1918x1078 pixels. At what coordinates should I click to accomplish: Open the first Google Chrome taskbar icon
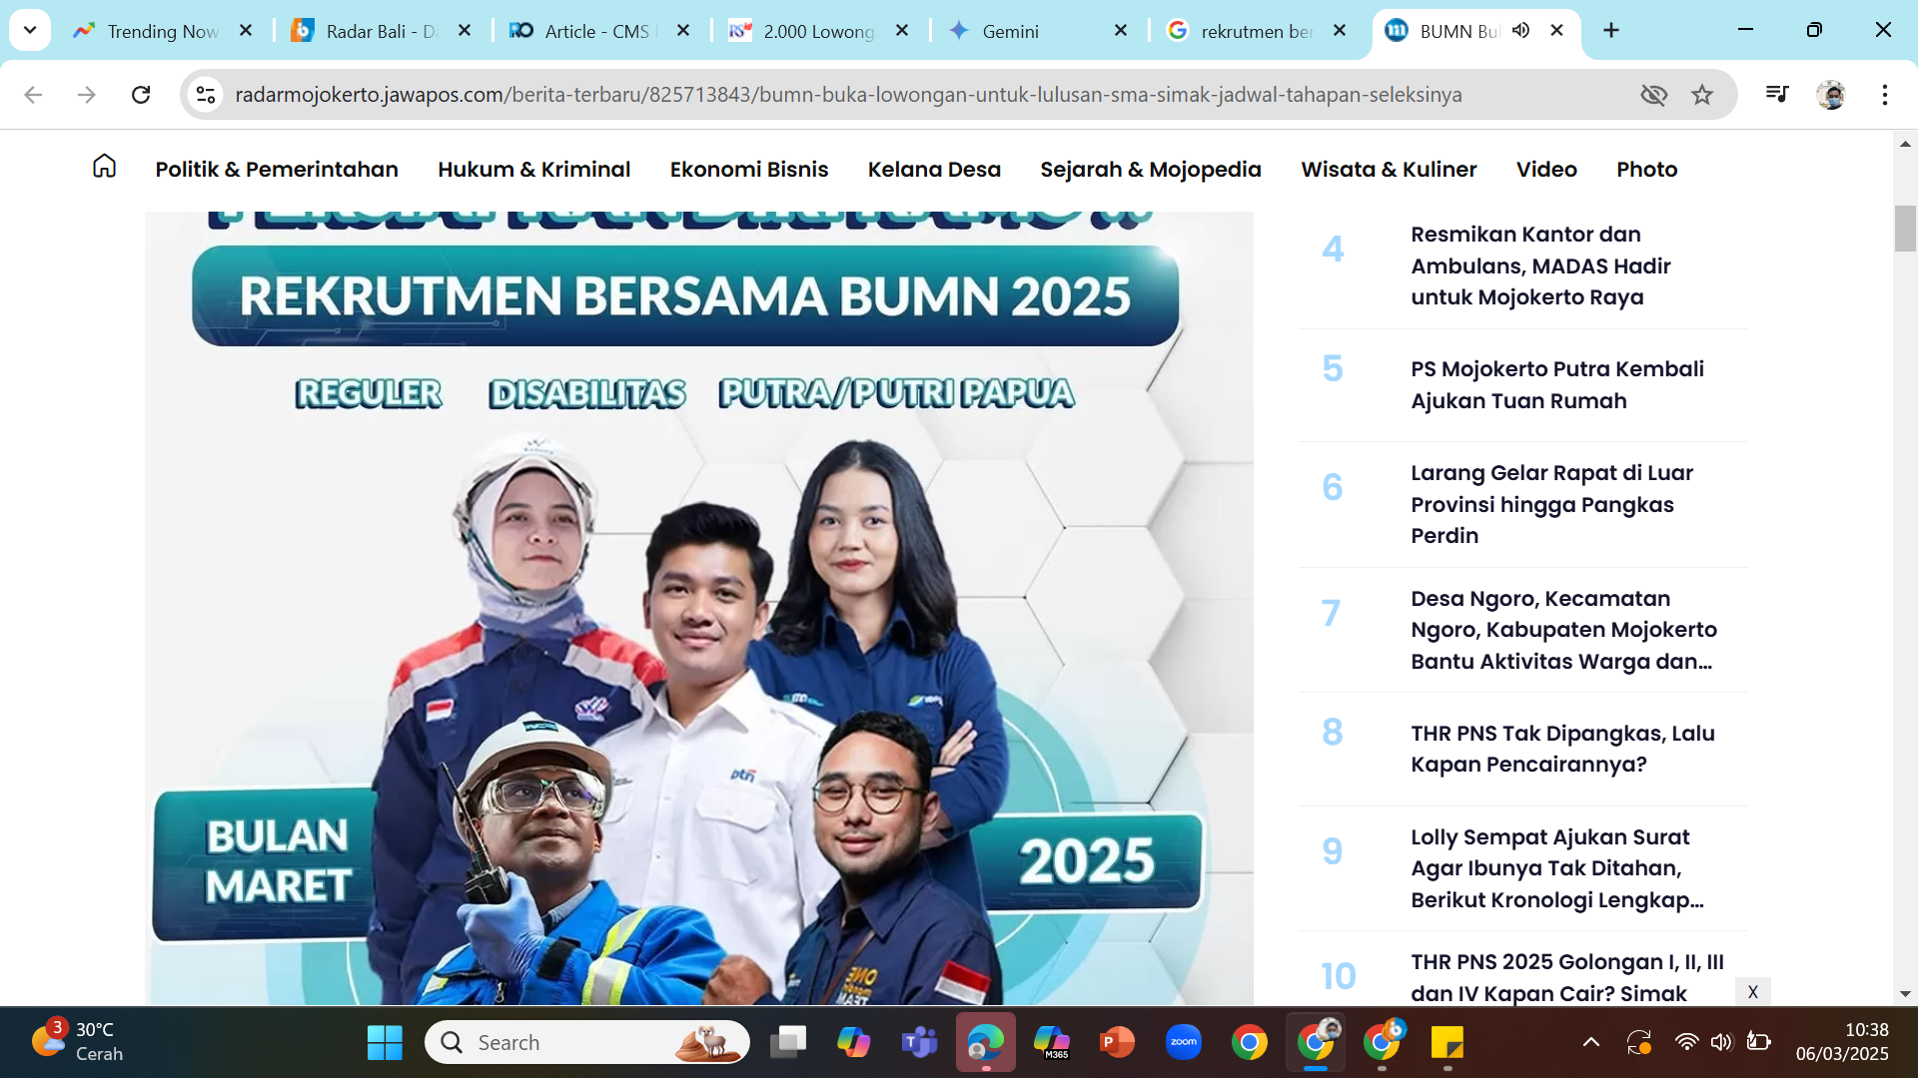click(1250, 1042)
